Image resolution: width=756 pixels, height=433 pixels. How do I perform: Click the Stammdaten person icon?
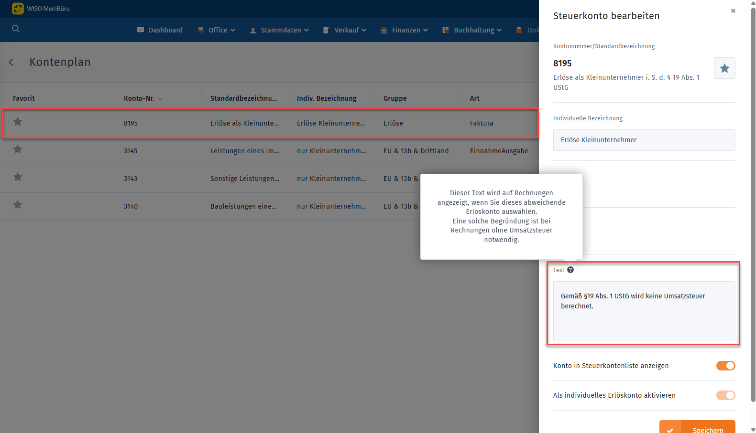(x=253, y=30)
